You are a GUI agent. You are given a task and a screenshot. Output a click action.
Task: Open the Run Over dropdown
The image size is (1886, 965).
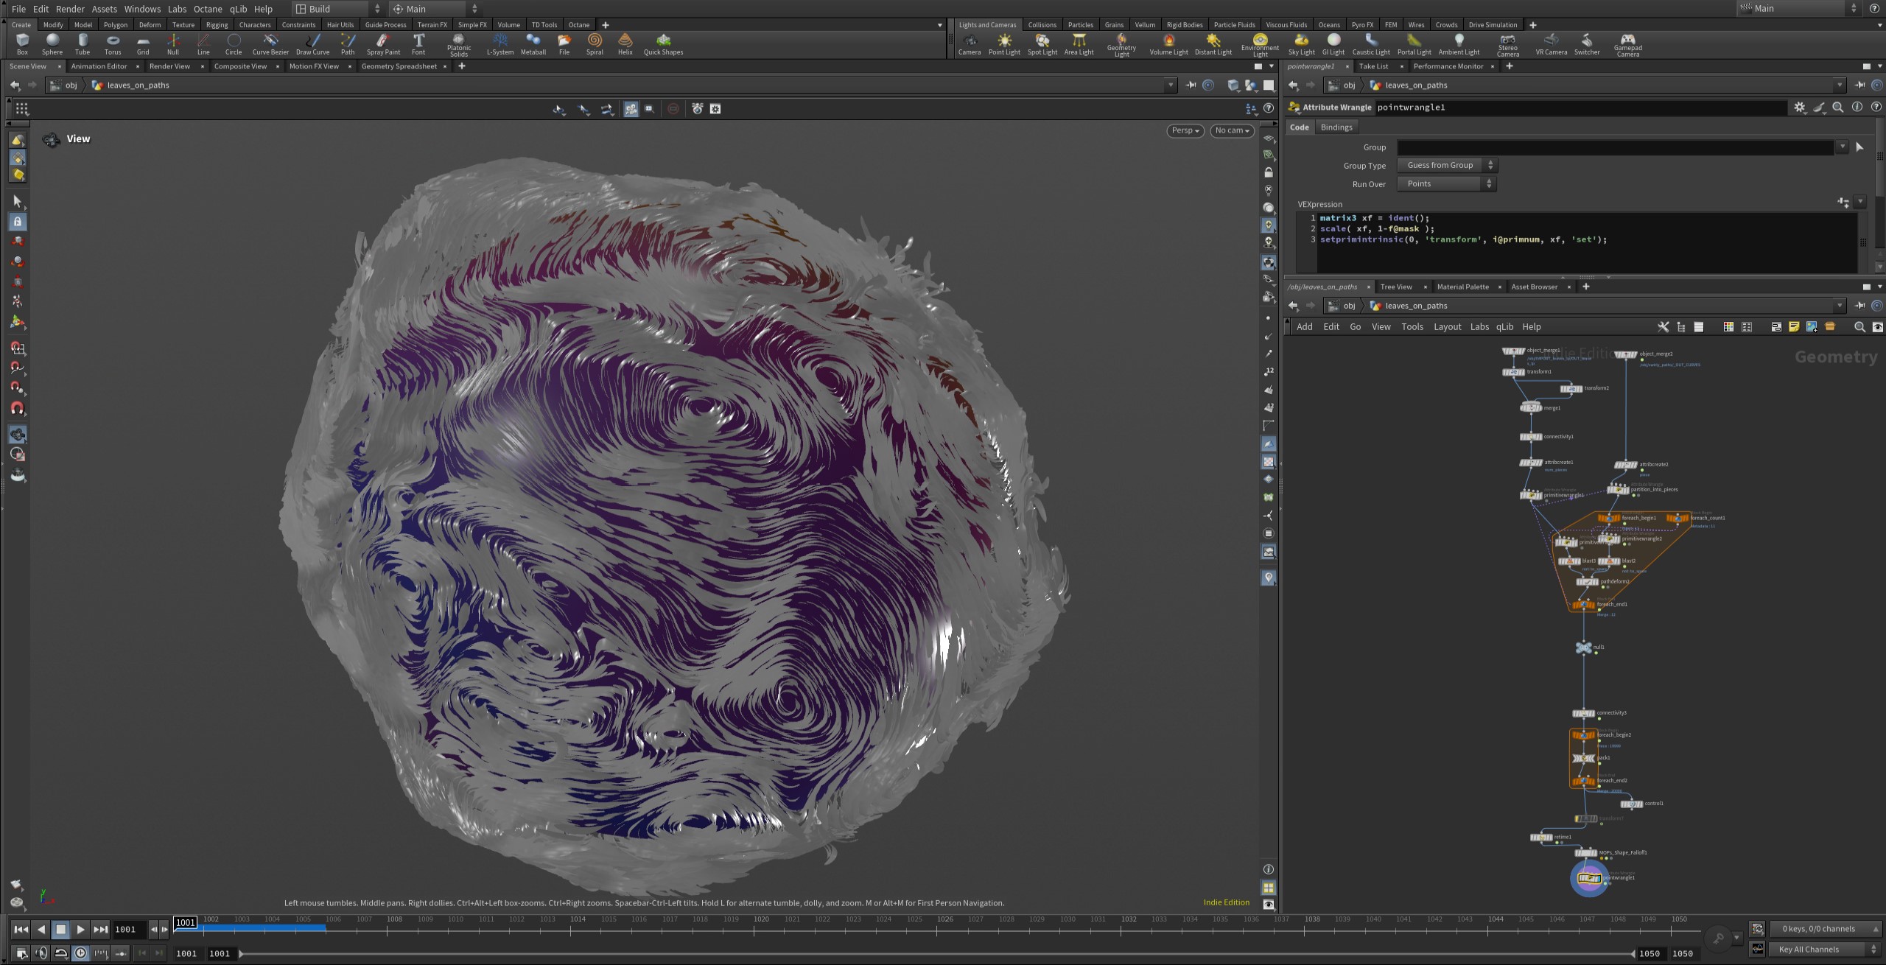[1447, 184]
